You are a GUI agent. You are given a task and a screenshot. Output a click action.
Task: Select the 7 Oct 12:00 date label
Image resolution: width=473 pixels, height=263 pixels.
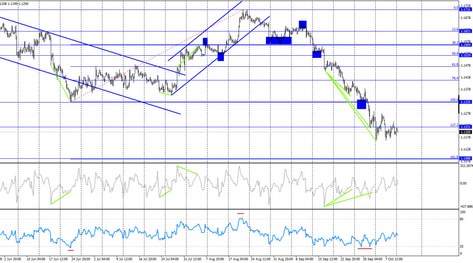pyautogui.click(x=394, y=259)
